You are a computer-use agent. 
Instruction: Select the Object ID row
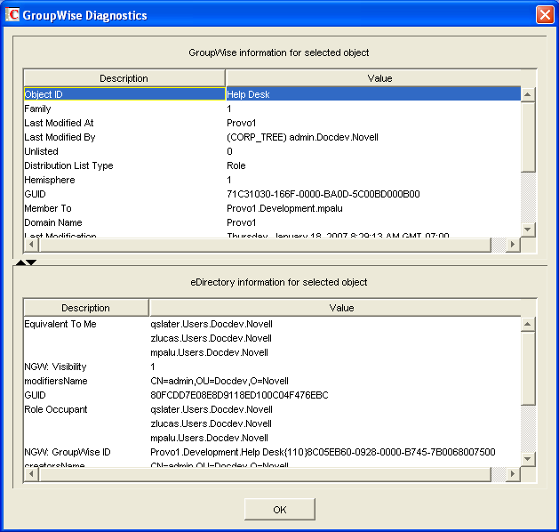(272, 94)
